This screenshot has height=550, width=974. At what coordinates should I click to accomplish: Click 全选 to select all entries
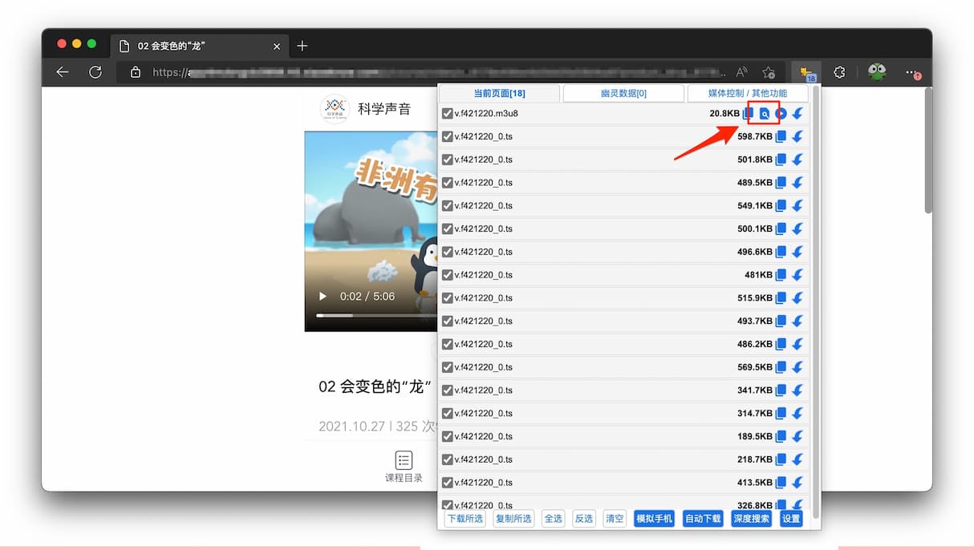point(553,519)
